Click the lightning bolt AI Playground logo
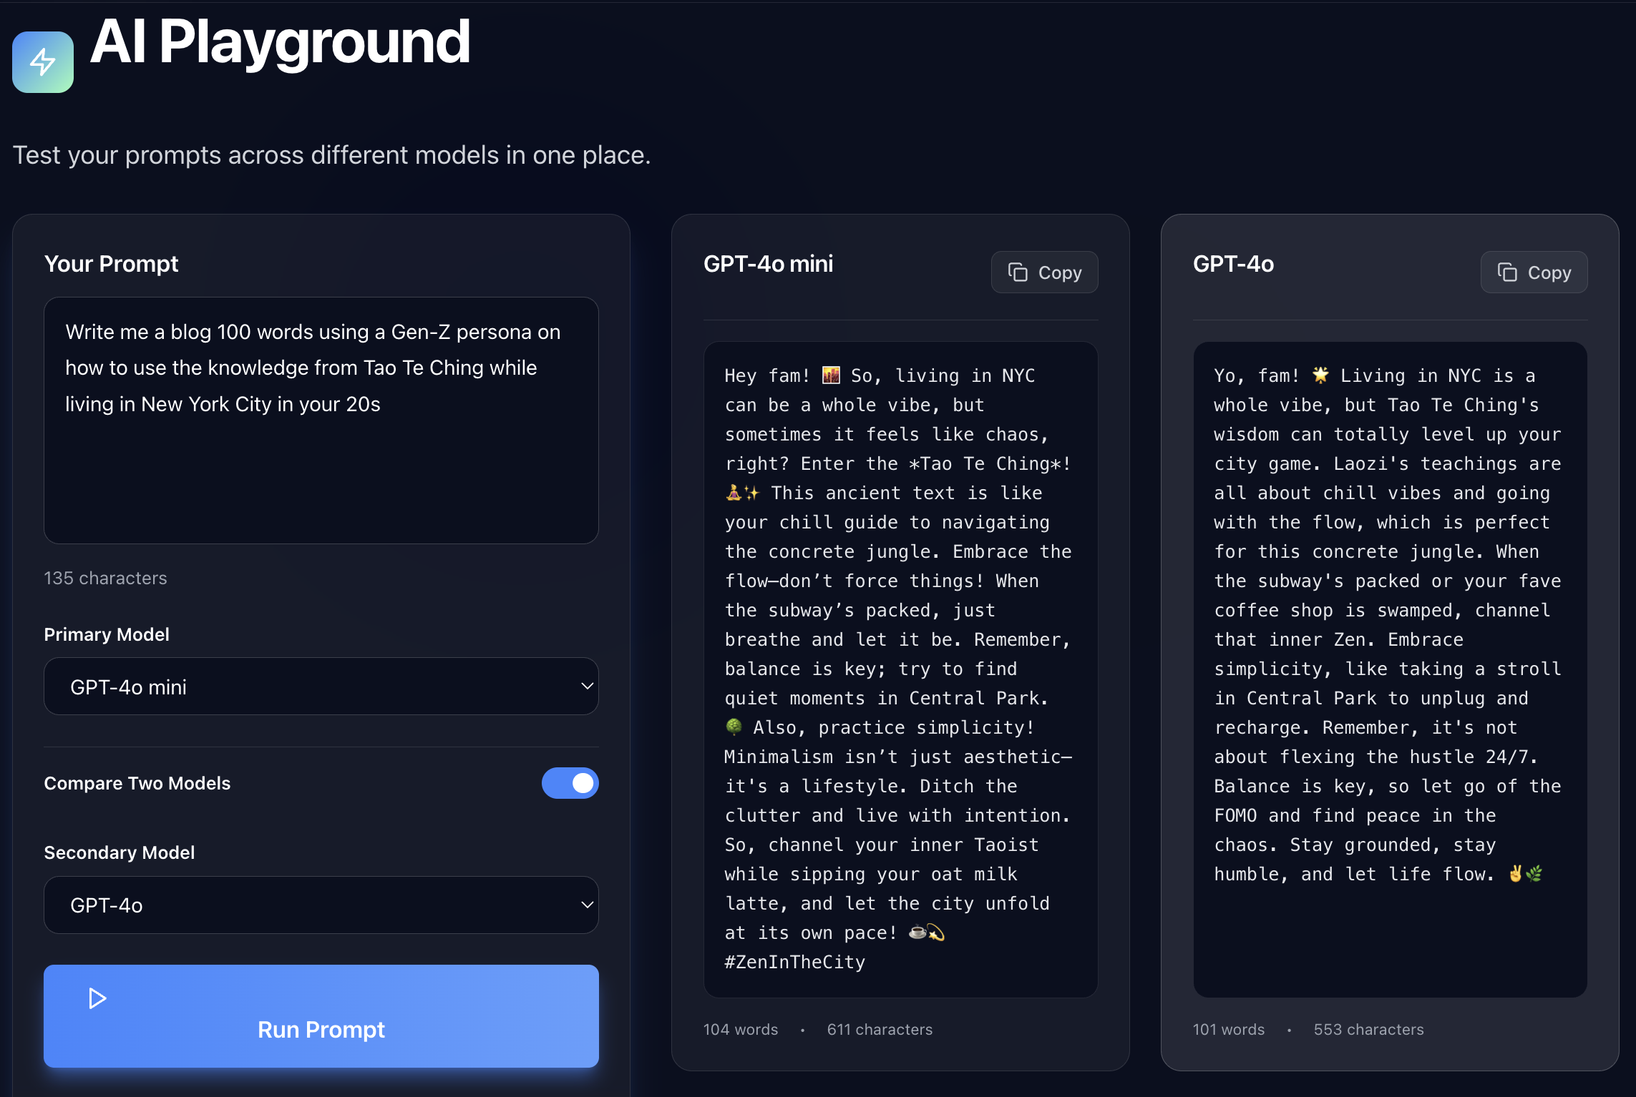 point(43,62)
